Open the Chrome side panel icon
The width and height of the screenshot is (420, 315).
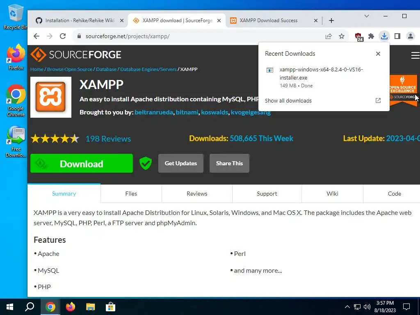coord(397,36)
